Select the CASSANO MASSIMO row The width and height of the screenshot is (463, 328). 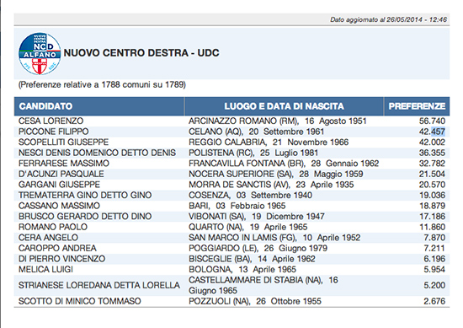coord(231,206)
